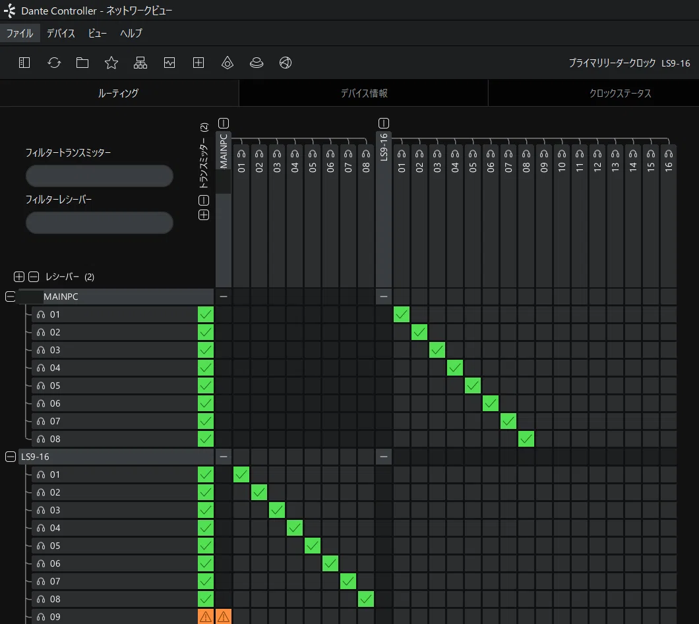Click the diamond-shaped toolbar icon
This screenshot has height=624, width=699.
[x=228, y=63]
